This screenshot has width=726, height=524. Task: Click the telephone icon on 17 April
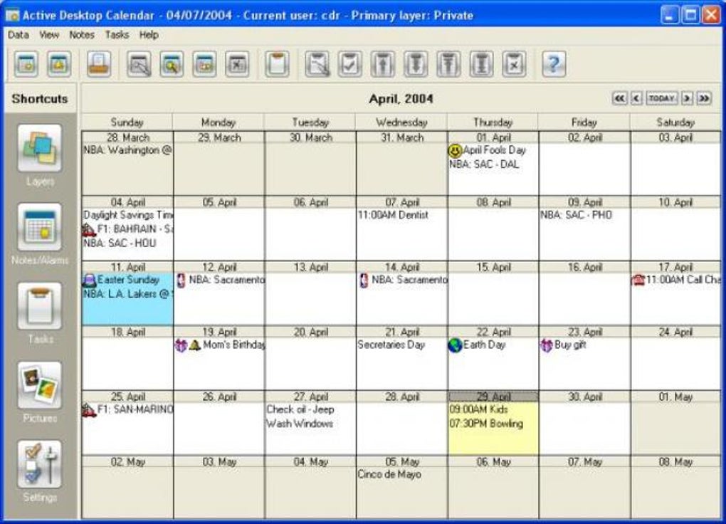[638, 280]
